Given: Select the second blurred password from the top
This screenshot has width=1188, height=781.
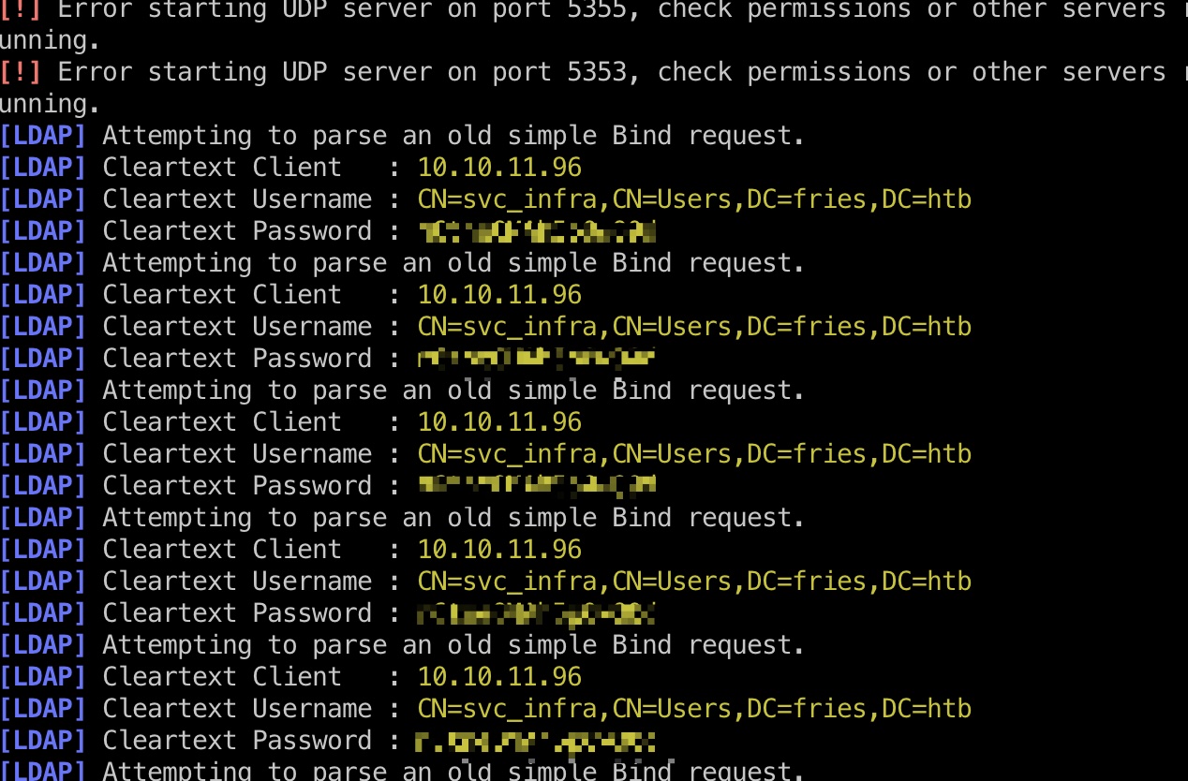Looking at the screenshot, I should pos(537,359).
